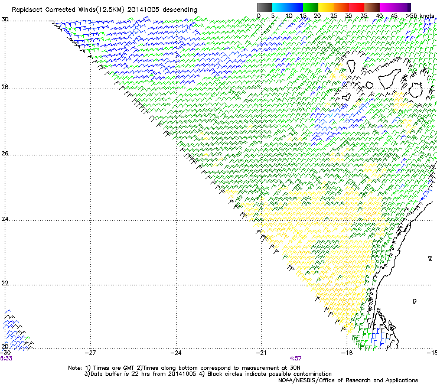Select the blue 10–15 knots legend color

pyautogui.click(x=295, y=7)
